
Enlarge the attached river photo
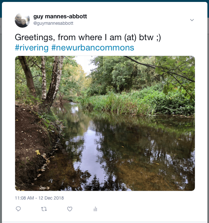(x=105, y=123)
